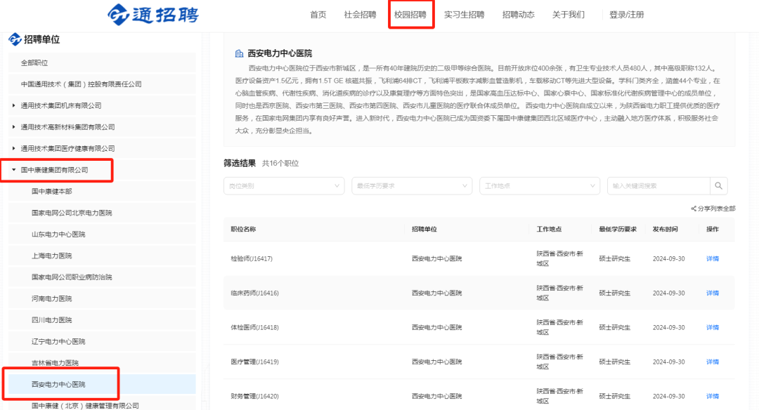
Task: Expand the 通用技术集团机床有限公司 arrow
Action: [x=13, y=105]
